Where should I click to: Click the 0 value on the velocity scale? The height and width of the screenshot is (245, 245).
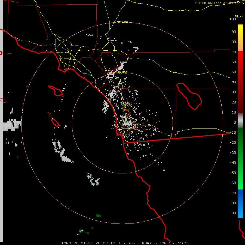235,122
